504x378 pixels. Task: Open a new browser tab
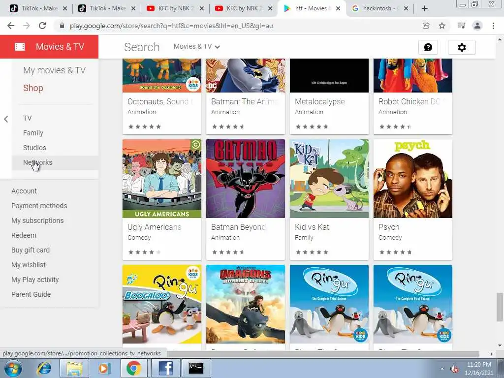click(x=425, y=8)
